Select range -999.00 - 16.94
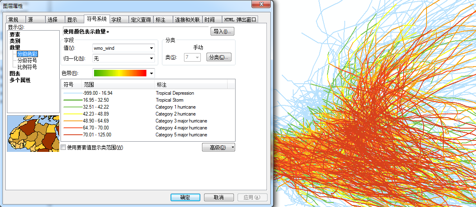 (97, 93)
